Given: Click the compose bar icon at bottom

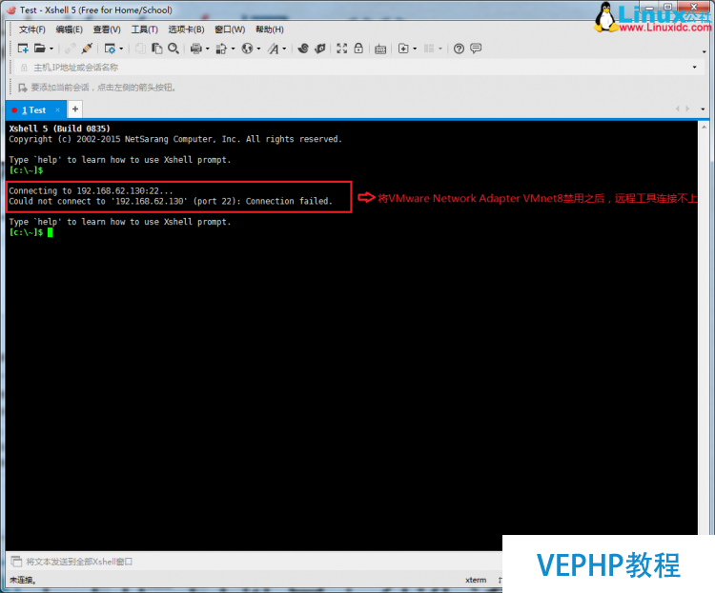Looking at the screenshot, I should [16, 562].
